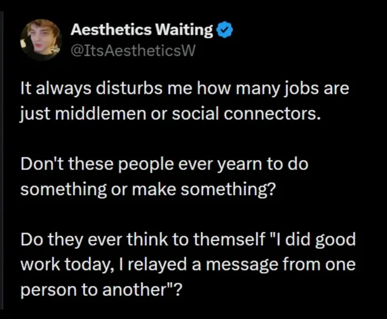Click the word "social" in the tweet
The height and width of the screenshot is (319, 387).
[x=195, y=114]
